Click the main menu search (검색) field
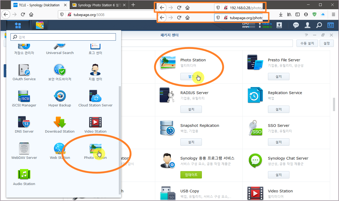 63,37
